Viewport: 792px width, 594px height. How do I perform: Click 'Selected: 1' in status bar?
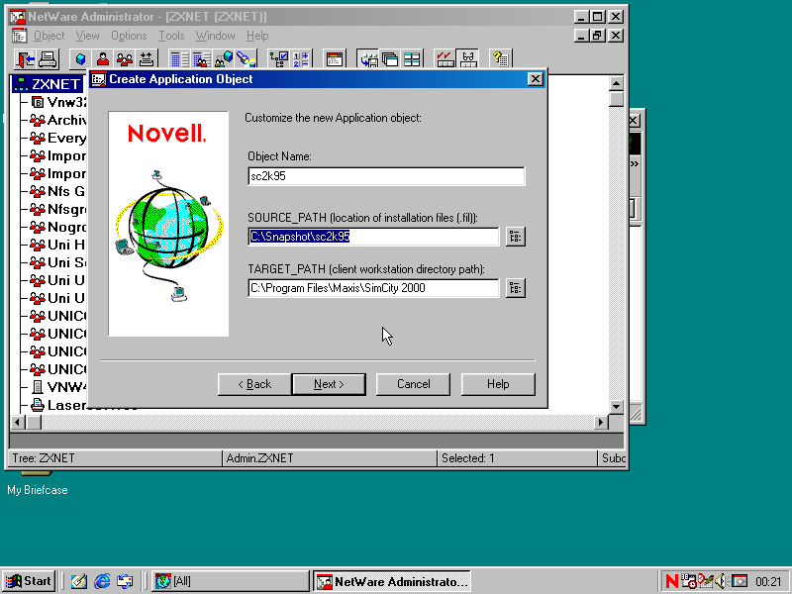[467, 458]
